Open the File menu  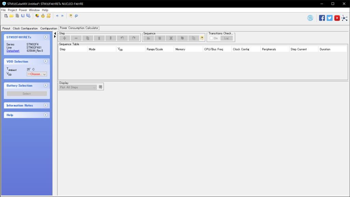[3, 10]
